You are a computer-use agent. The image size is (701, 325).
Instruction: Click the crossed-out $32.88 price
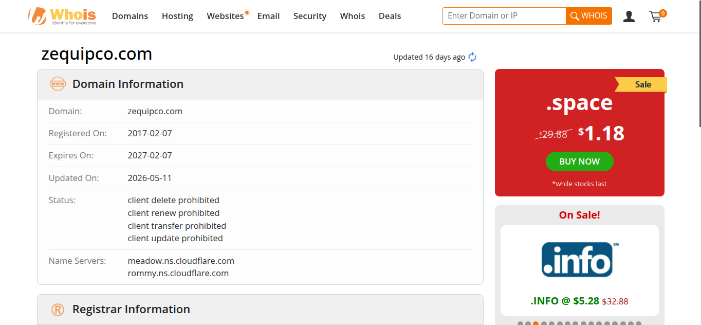615,301
